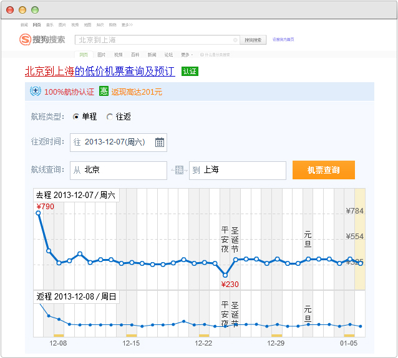This screenshot has height=358, width=398.
Task: Open the date picker calendar icon
Action: [160, 142]
